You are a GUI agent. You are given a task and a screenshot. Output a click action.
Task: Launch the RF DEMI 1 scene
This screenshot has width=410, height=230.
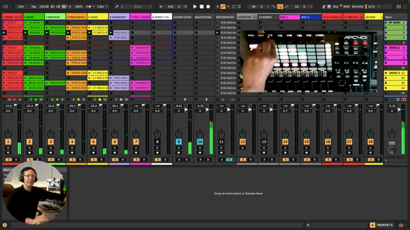tap(386, 23)
